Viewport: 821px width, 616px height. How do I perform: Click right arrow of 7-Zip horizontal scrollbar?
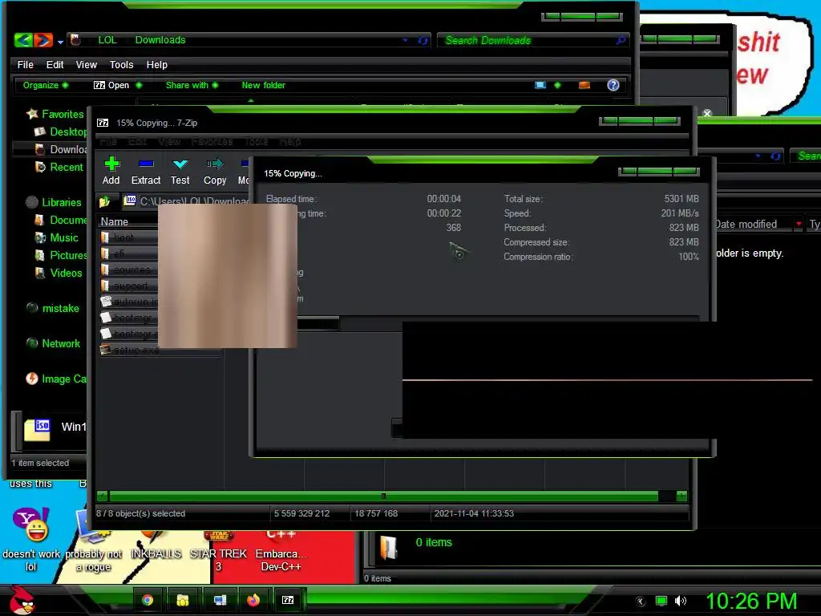click(681, 496)
